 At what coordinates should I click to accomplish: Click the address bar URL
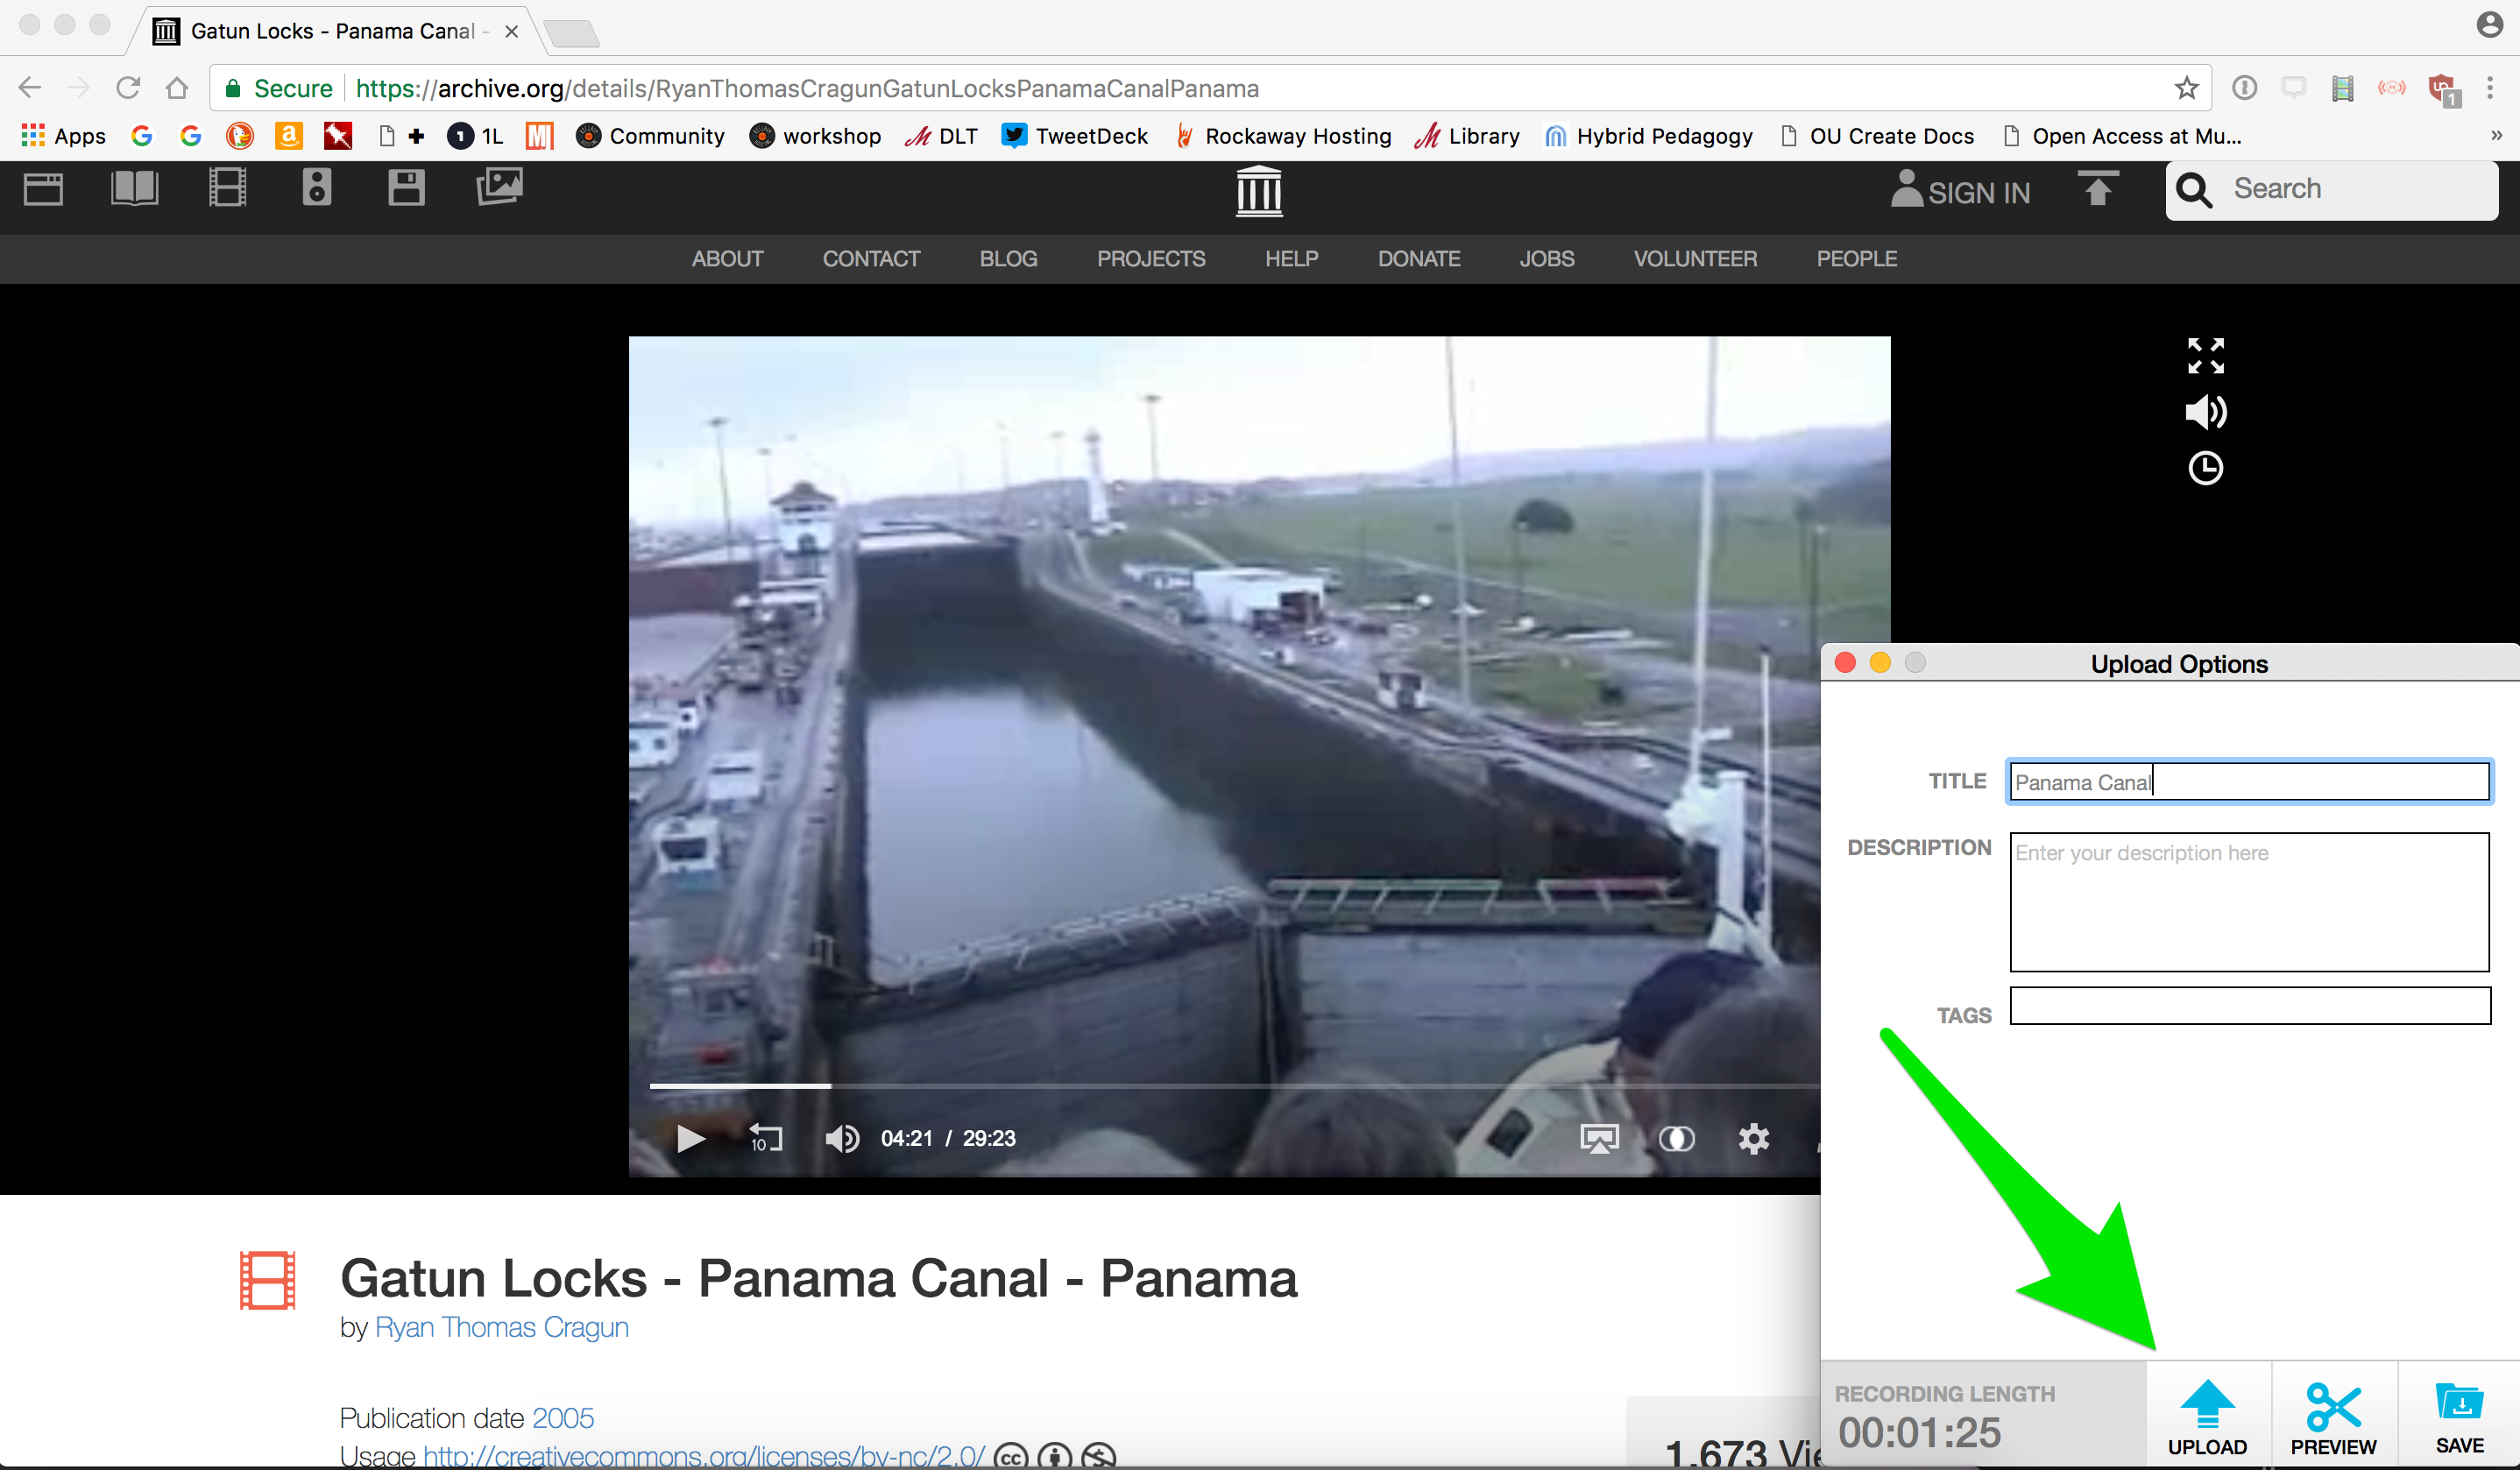coord(806,88)
